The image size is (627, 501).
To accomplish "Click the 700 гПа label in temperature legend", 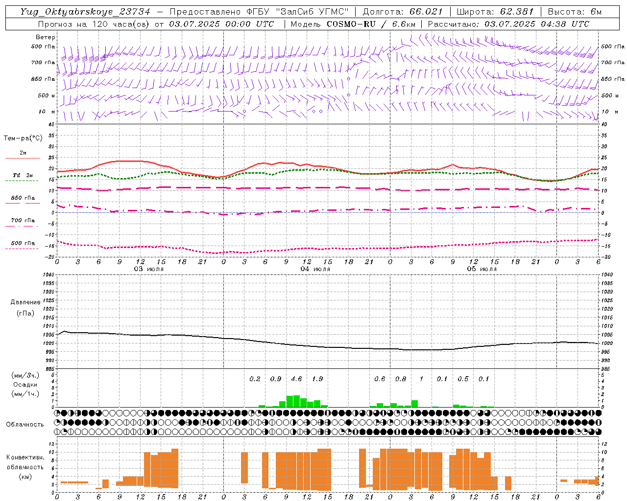I will tap(23, 221).
